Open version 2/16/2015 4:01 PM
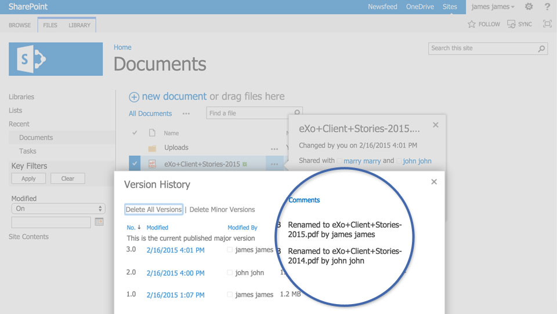Screen dimensions: 557x314 [175, 250]
